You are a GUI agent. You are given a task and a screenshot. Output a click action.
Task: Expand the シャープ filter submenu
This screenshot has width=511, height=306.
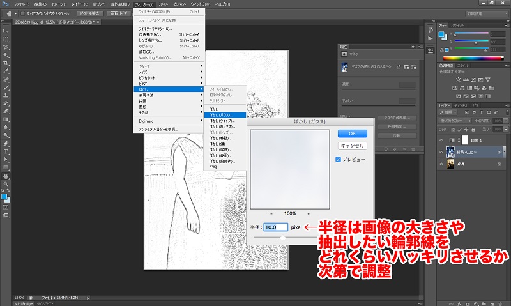coord(169,66)
